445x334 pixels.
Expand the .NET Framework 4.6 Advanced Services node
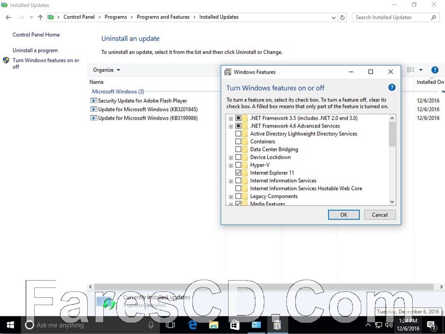(231, 126)
